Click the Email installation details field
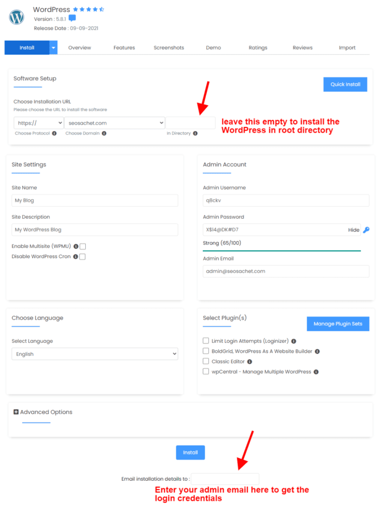The image size is (381, 512). (225, 479)
